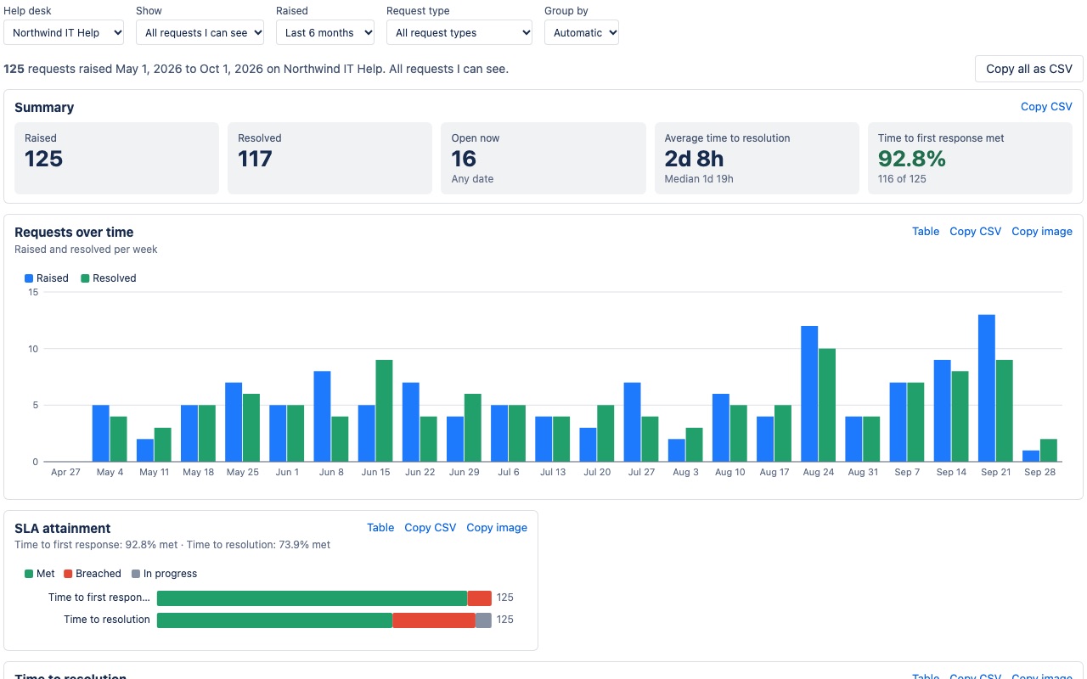Click the 'Apr 27' axis label

[65, 472]
